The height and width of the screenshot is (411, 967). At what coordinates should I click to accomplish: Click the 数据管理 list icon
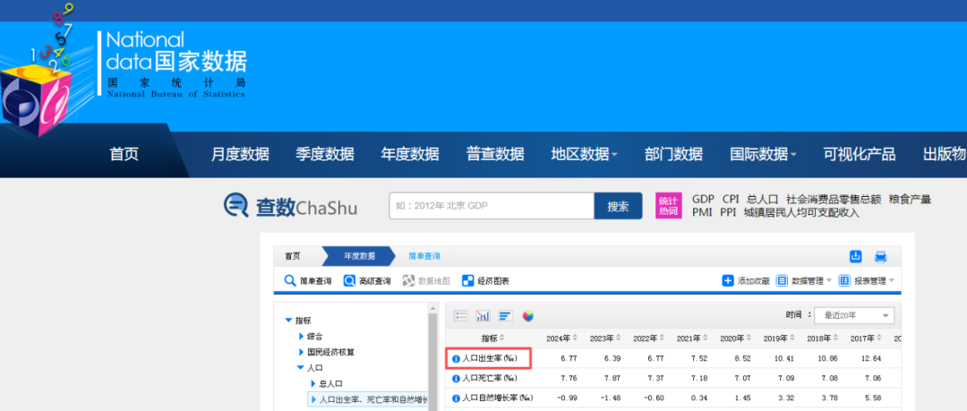point(782,281)
